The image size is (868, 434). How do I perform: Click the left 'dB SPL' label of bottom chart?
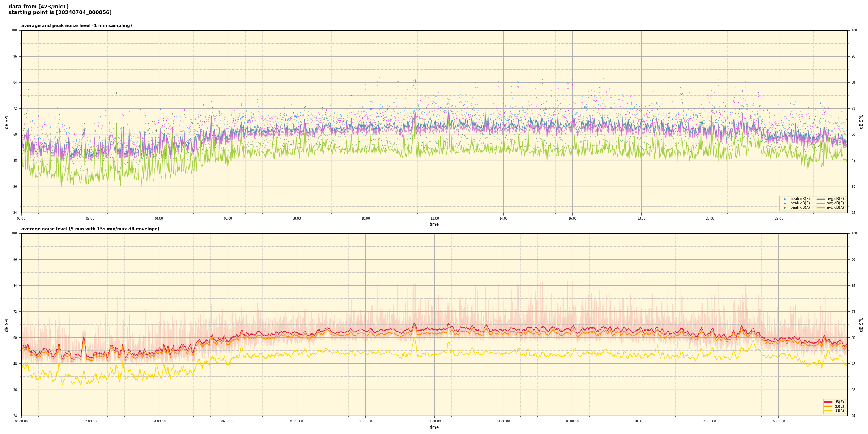[x=7, y=324]
